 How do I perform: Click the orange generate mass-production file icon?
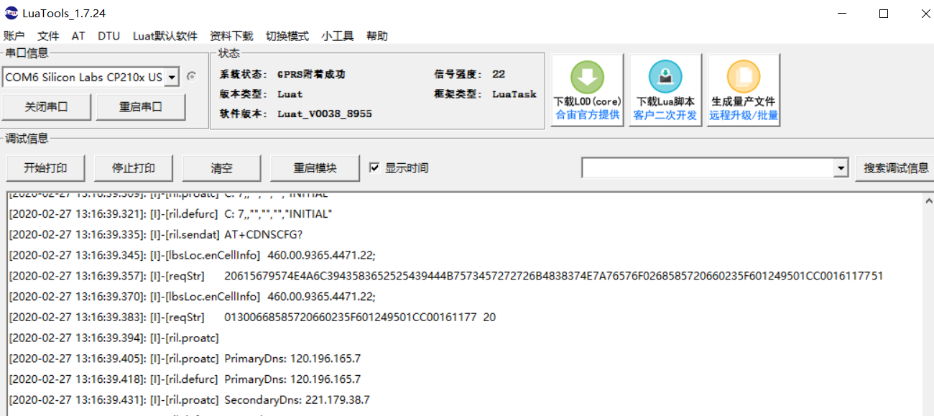pyautogui.click(x=744, y=77)
